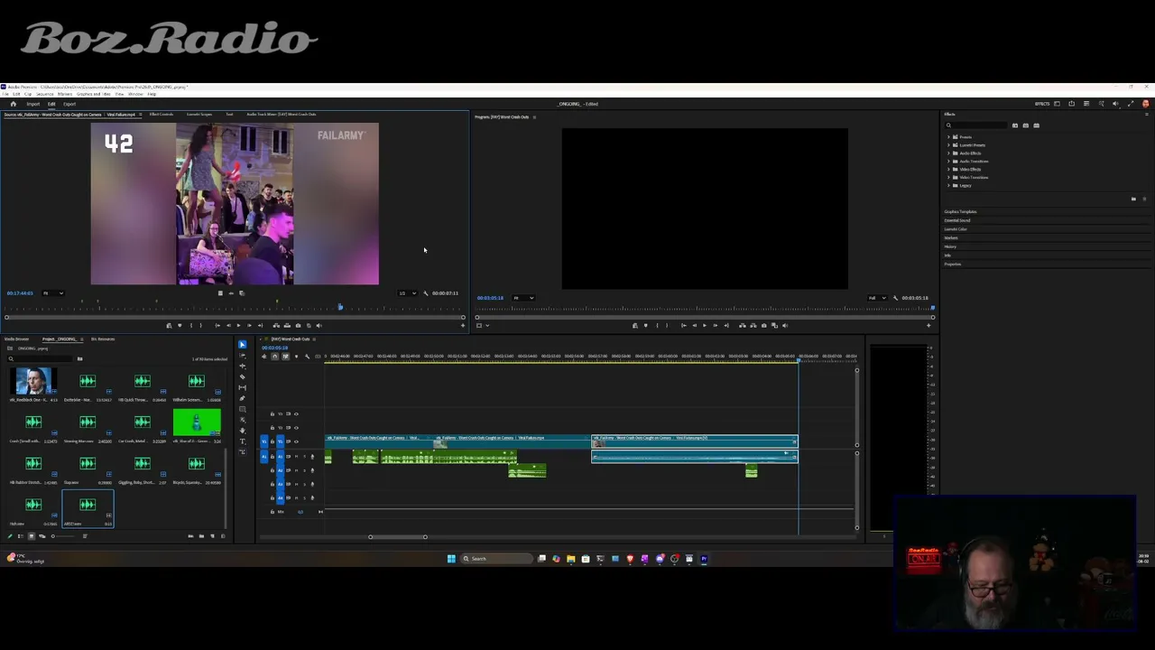Open the File menu
The height and width of the screenshot is (650, 1155).
coord(6,94)
